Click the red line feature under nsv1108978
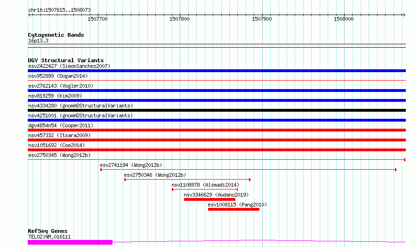The width and height of the screenshot is (419, 247). (205, 189)
